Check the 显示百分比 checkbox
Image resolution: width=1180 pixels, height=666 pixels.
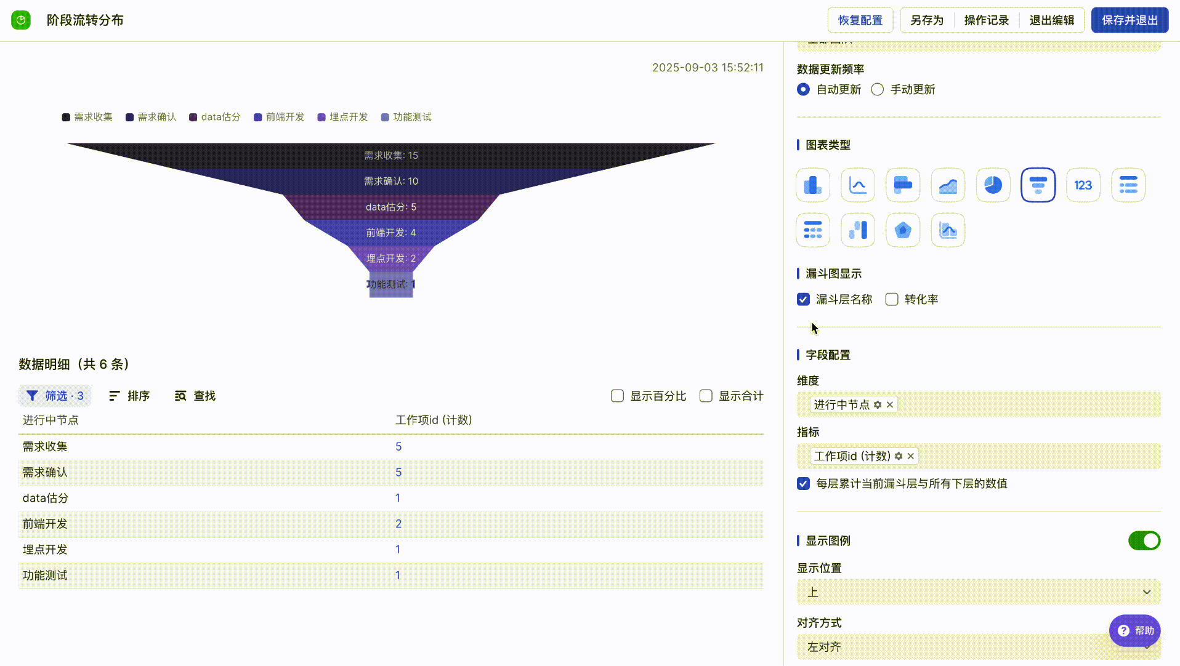click(x=617, y=396)
